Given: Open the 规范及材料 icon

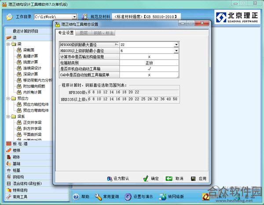Looking at the screenshot, I should tap(85, 17).
